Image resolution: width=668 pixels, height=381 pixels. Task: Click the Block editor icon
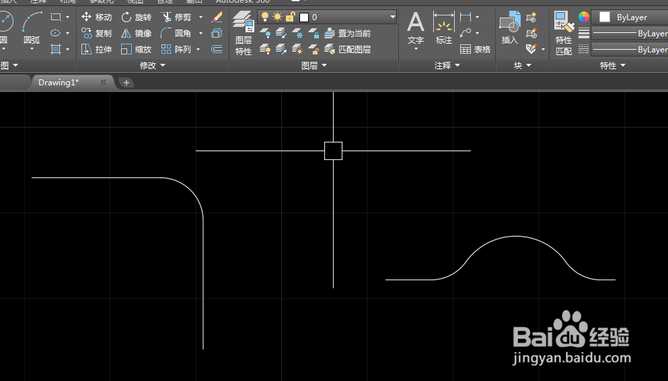(531, 33)
